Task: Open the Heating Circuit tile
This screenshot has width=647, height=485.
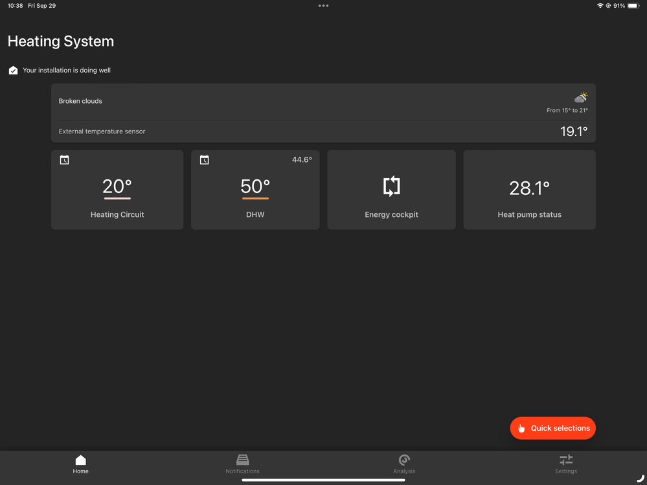Action: point(117,190)
